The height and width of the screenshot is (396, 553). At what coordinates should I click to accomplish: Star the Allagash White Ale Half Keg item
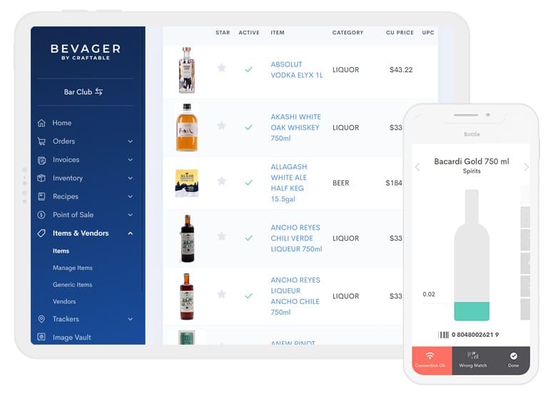click(221, 181)
